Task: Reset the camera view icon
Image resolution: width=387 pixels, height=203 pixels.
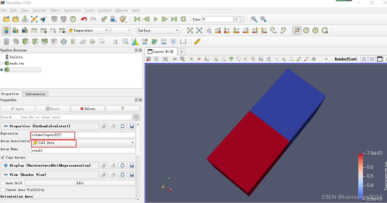Action: pos(190,30)
